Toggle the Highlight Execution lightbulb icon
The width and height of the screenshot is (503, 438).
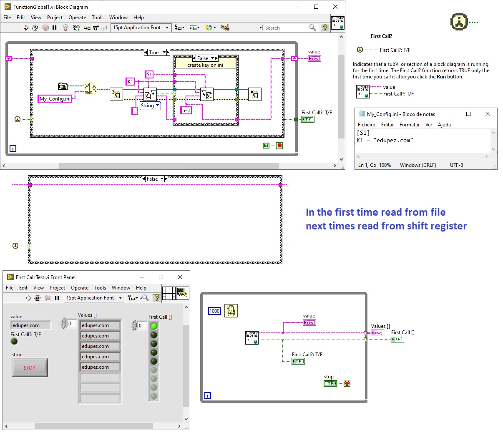pos(65,28)
